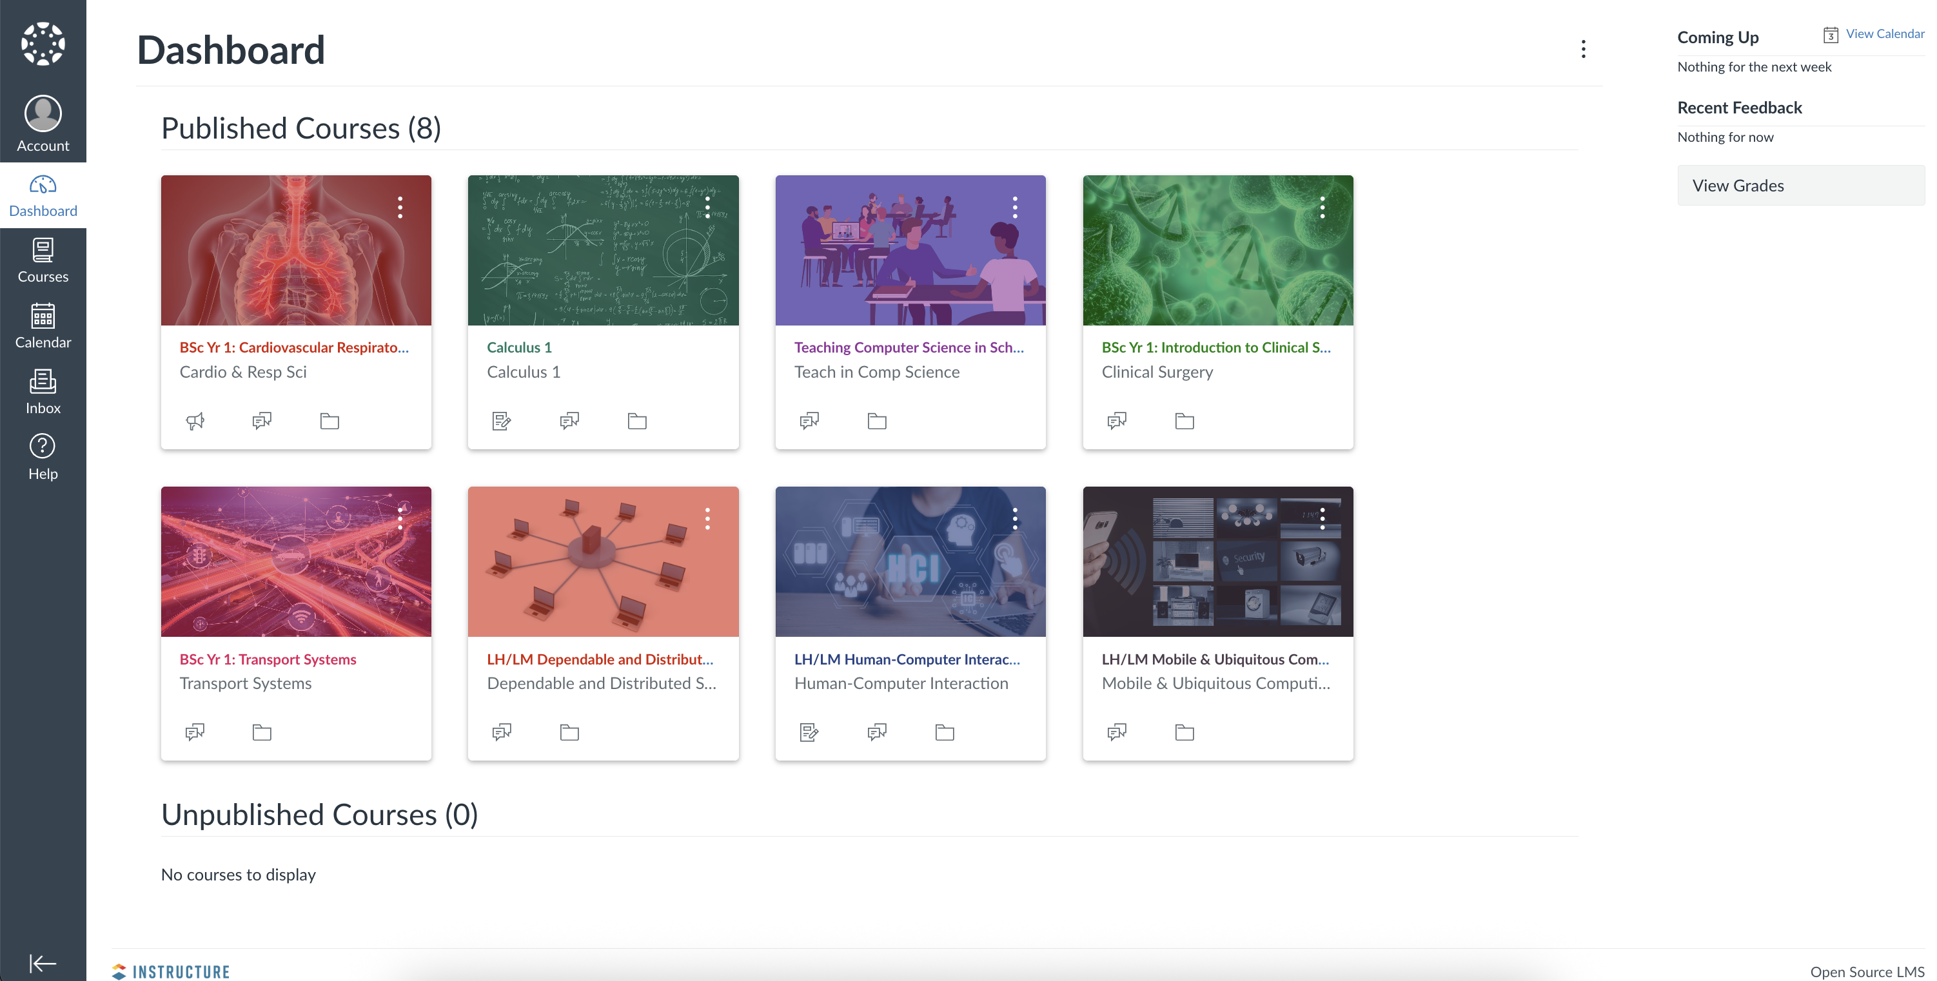The width and height of the screenshot is (1937, 981).
Task: Open Courses in the global navigation
Action: pos(43,261)
